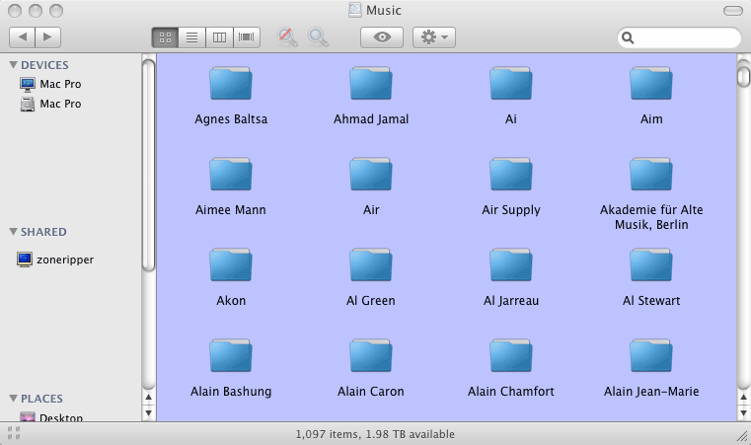Select the Al Jarreau folder icon
This screenshot has width=751, height=445.
point(511,264)
